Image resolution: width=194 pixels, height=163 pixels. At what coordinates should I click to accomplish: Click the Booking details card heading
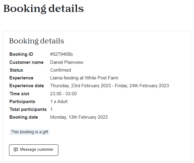(x=37, y=41)
